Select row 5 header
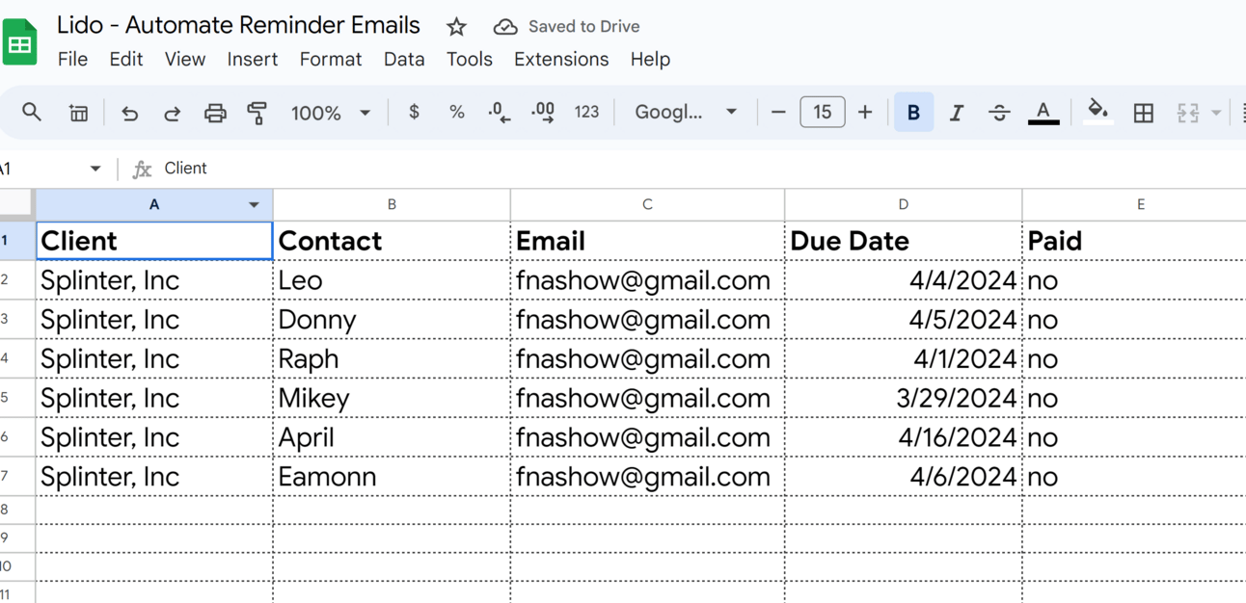 17,398
